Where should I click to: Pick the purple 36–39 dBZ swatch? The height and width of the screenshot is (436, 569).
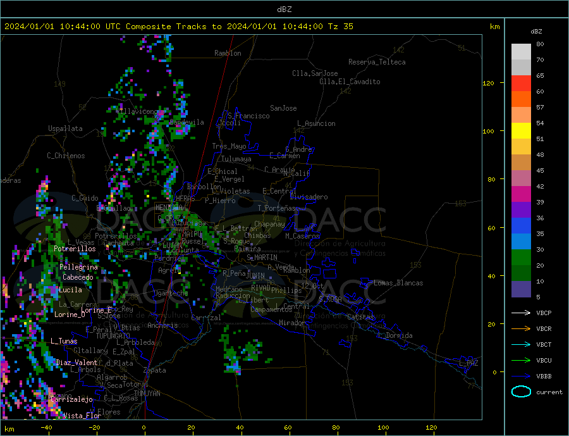coord(521,210)
